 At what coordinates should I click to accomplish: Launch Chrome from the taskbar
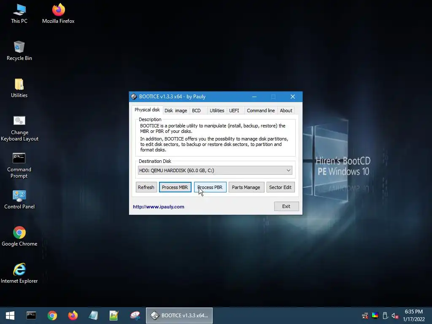tap(52, 316)
